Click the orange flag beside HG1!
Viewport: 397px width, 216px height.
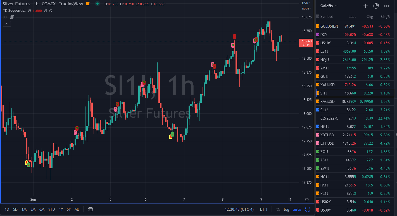coord(317,177)
